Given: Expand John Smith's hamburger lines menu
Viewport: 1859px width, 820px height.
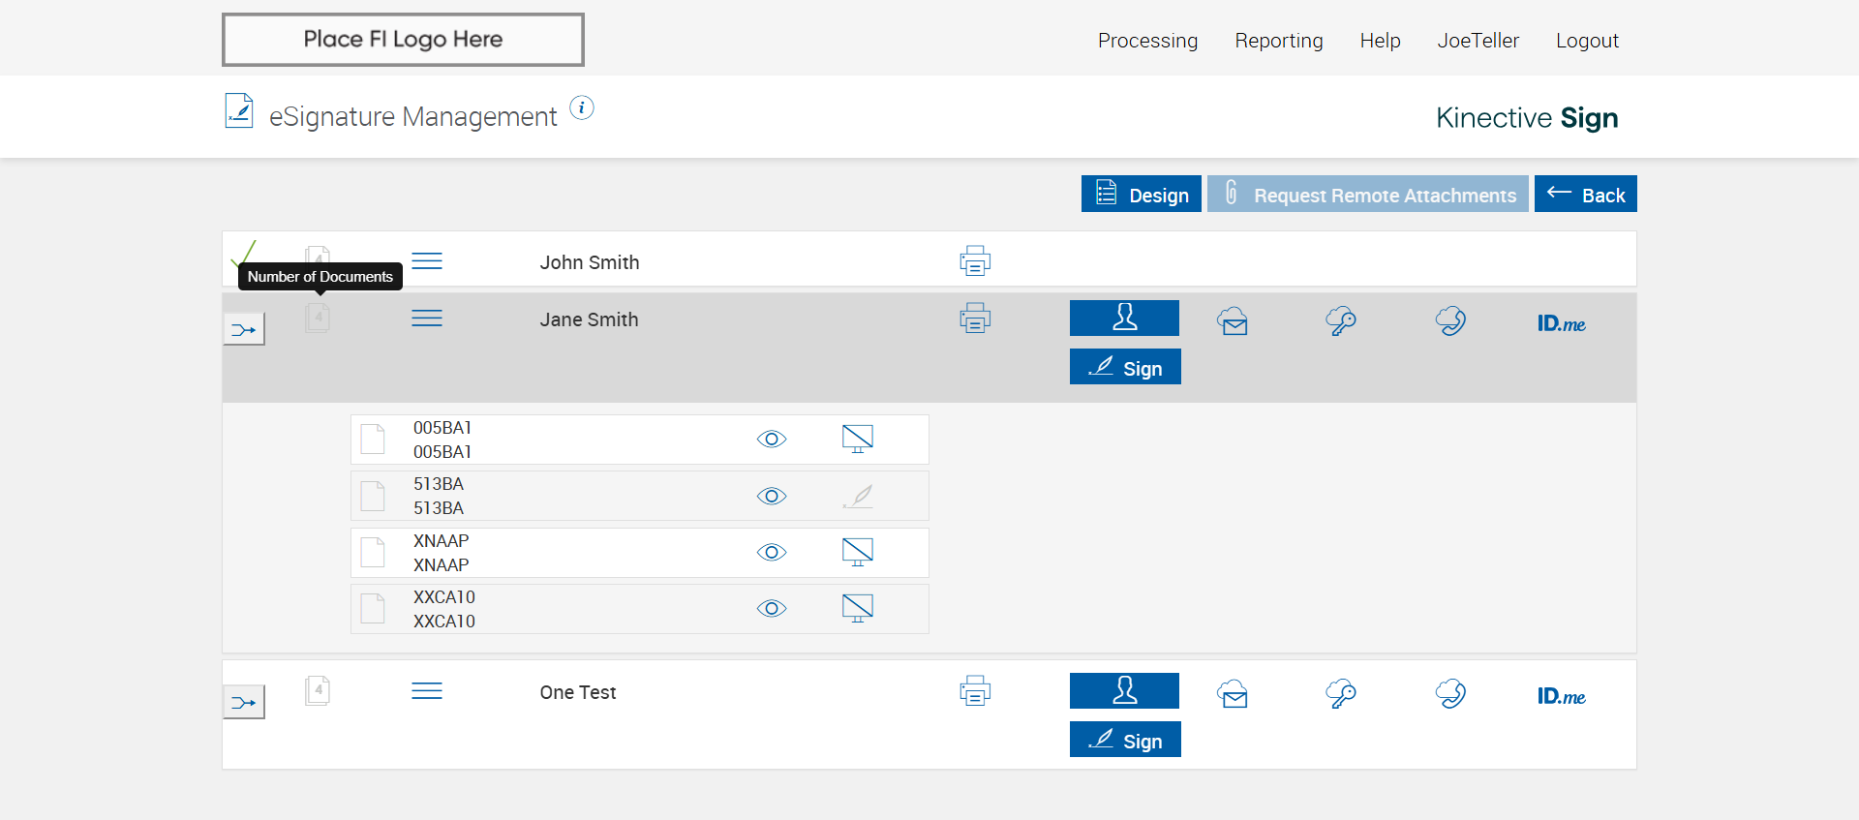Looking at the screenshot, I should 427,261.
